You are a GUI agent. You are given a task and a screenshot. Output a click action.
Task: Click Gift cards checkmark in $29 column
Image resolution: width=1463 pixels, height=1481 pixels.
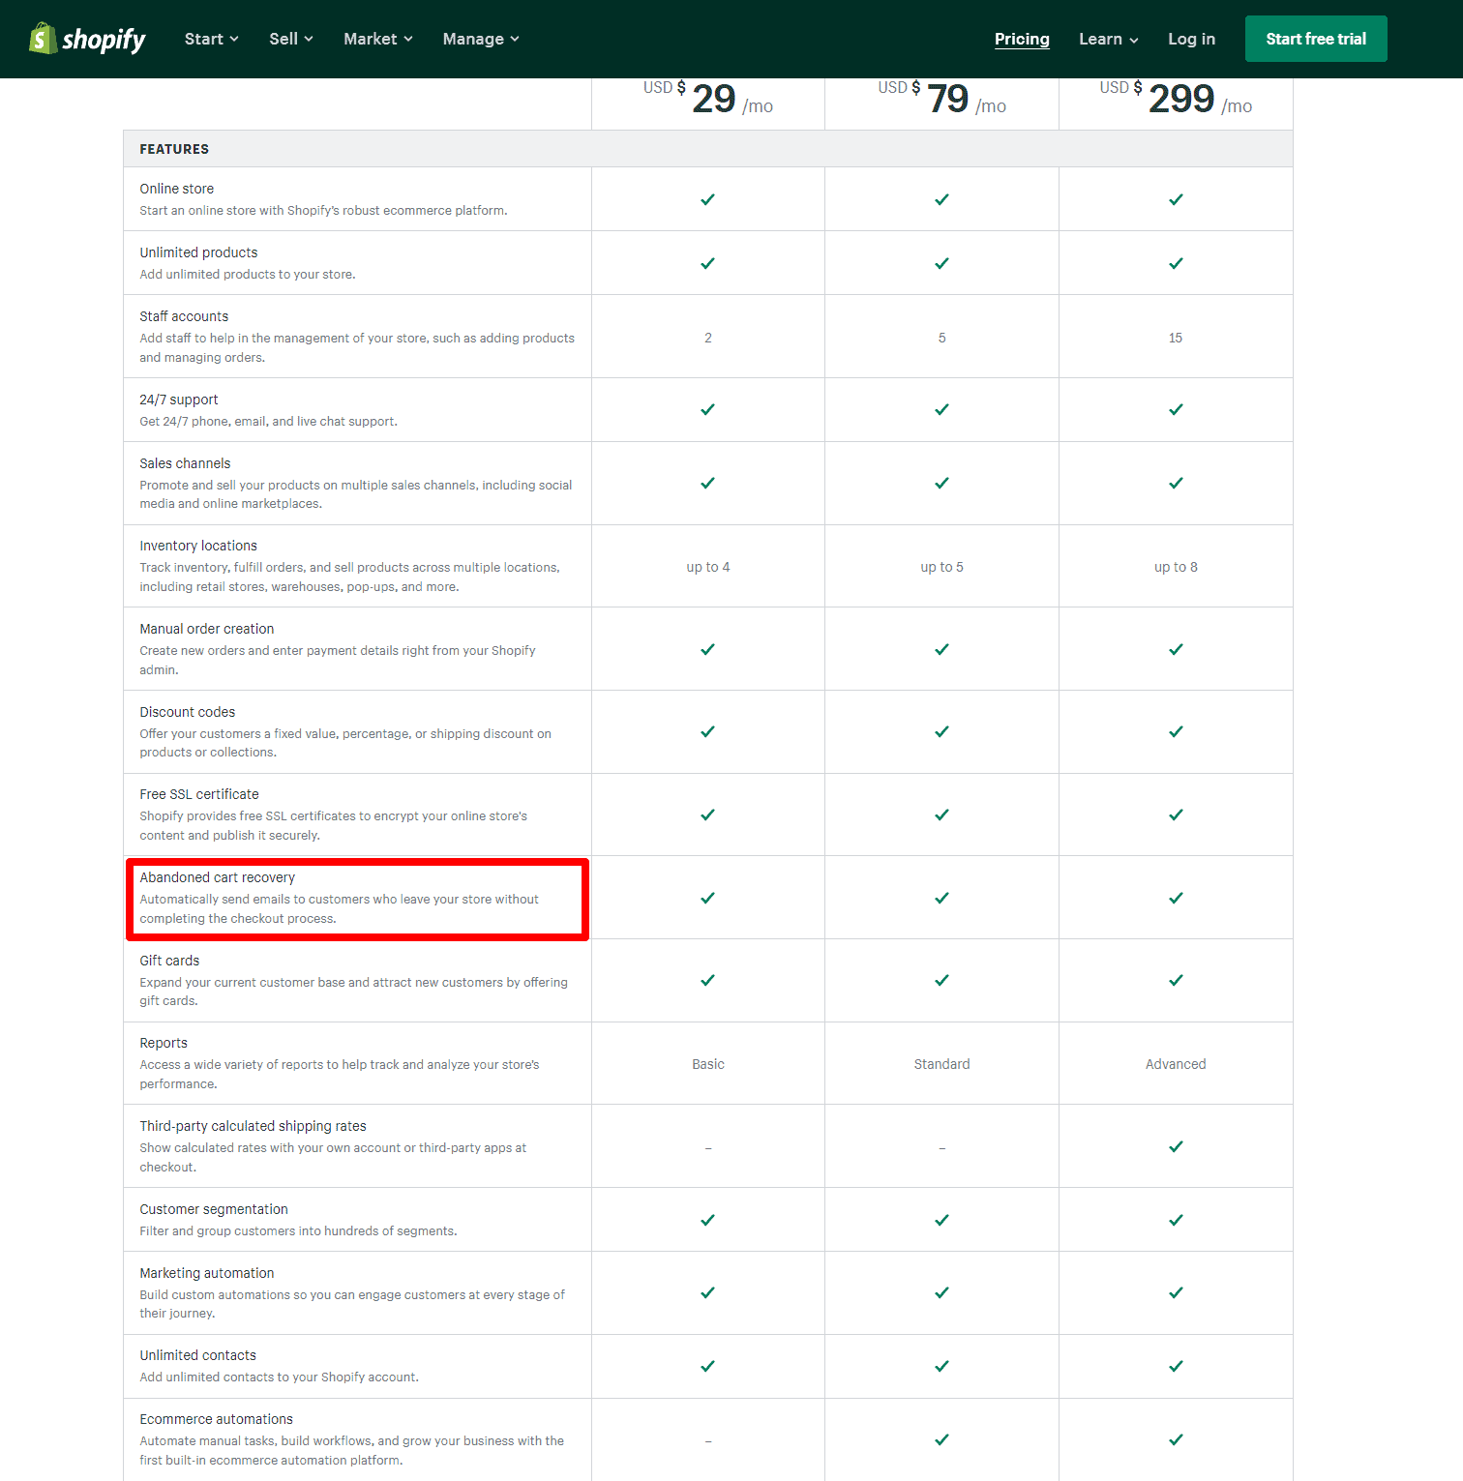point(707,980)
